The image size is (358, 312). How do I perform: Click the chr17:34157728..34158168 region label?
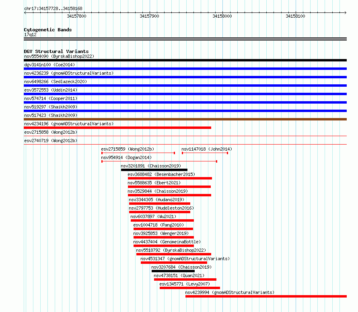tap(53, 9)
